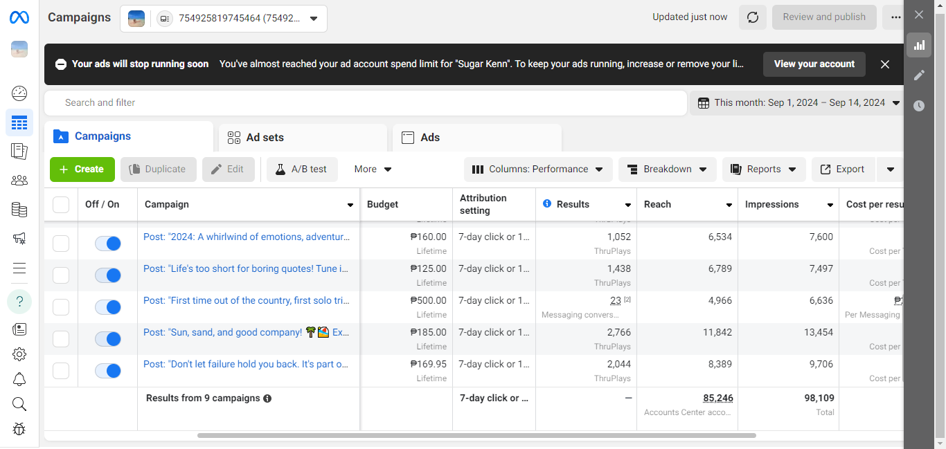Screen dimensions: 946x449
Task: Click the green Create button
Action: point(82,169)
